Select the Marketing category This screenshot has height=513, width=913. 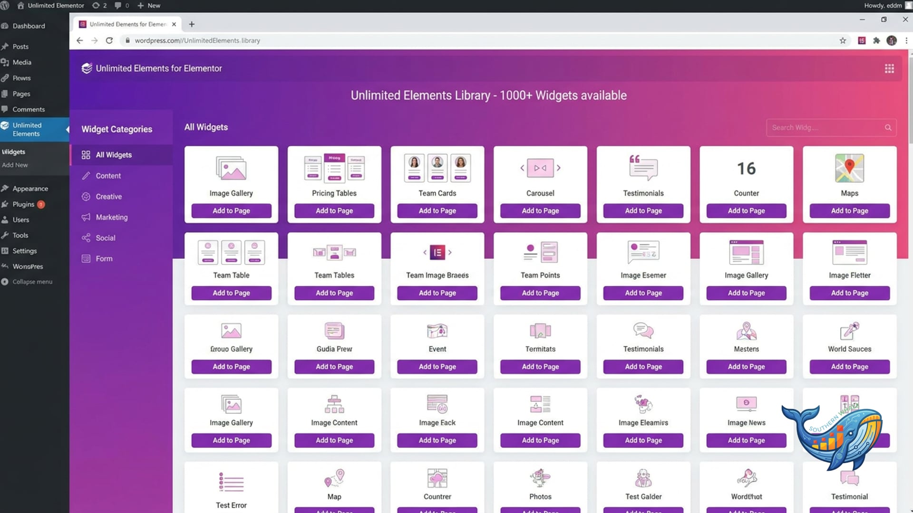121,217
